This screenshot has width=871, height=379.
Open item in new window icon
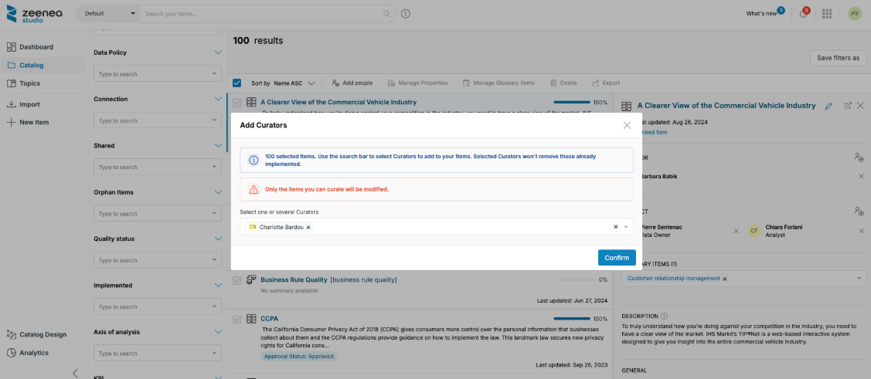848,106
